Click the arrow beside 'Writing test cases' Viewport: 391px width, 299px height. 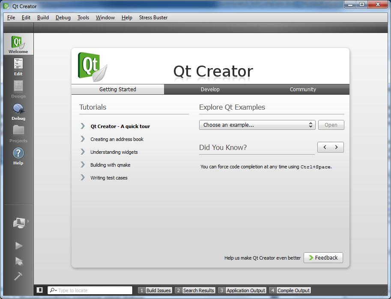[83, 177]
